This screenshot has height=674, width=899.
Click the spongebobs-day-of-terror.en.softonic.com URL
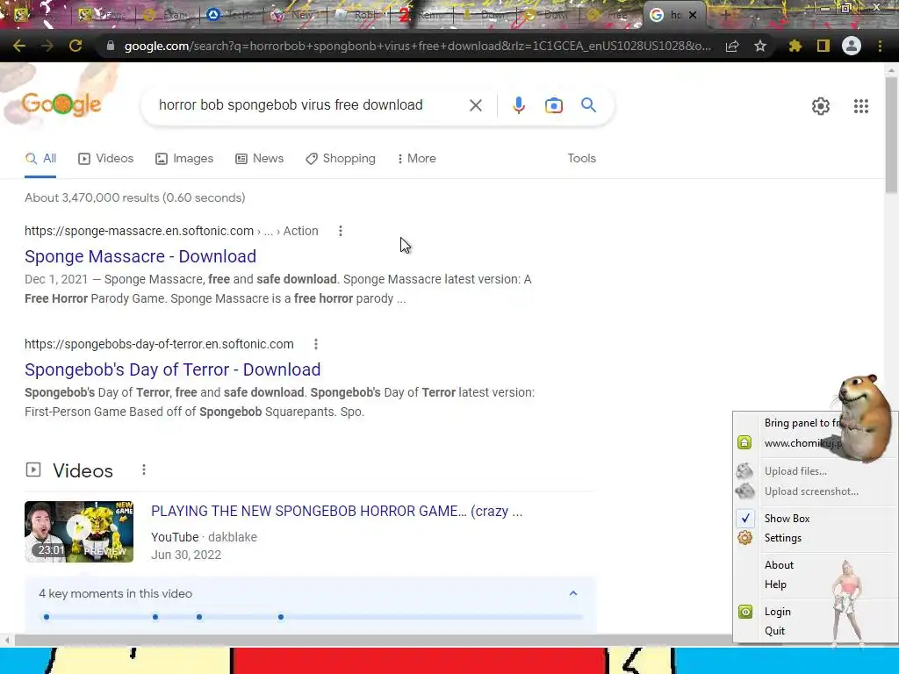pos(159,344)
